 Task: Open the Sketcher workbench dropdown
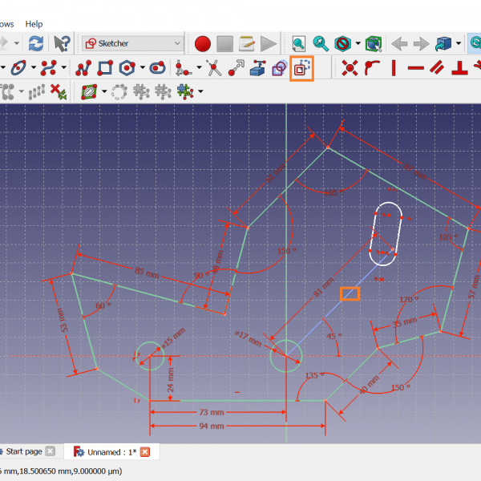(133, 43)
